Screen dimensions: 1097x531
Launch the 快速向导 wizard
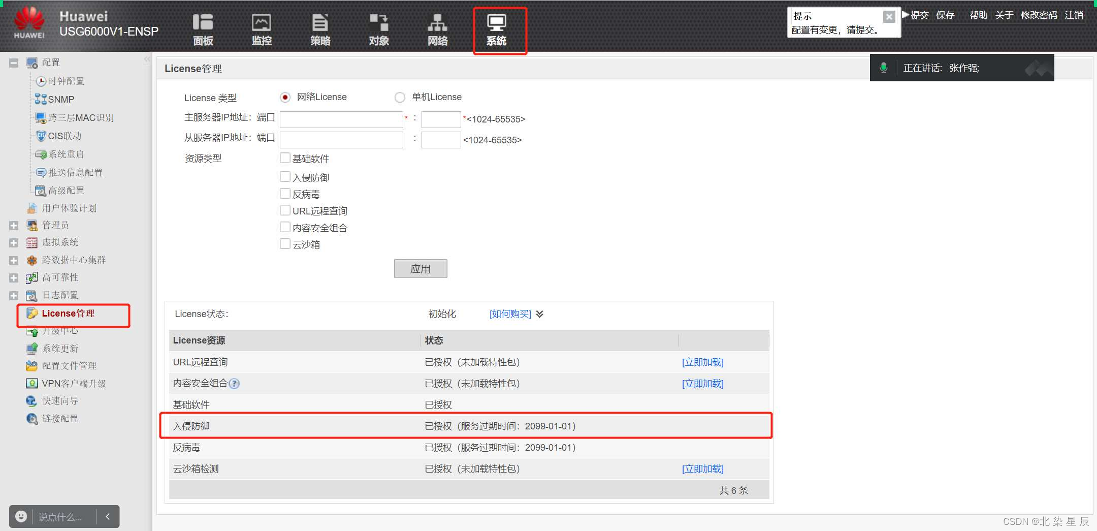click(59, 401)
